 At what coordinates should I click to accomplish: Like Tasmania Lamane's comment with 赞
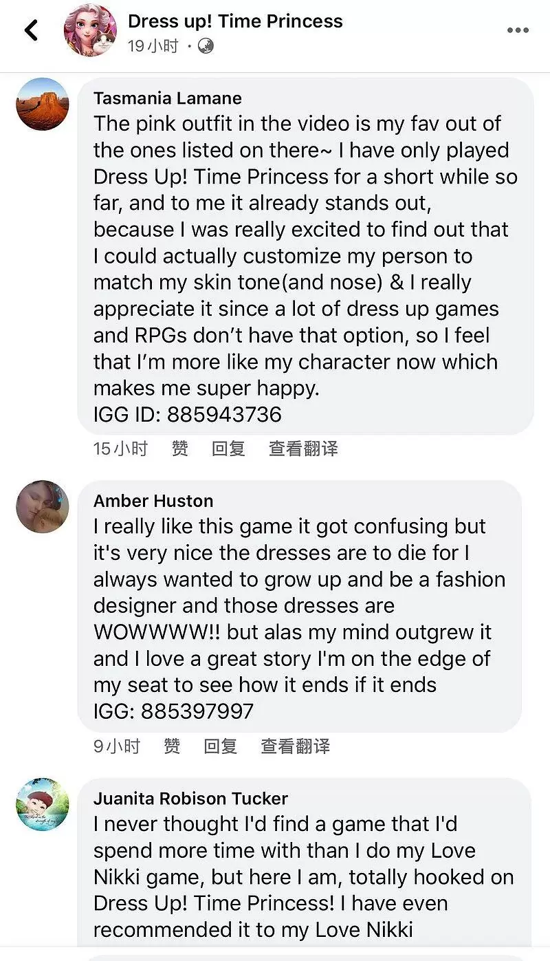tap(179, 449)
